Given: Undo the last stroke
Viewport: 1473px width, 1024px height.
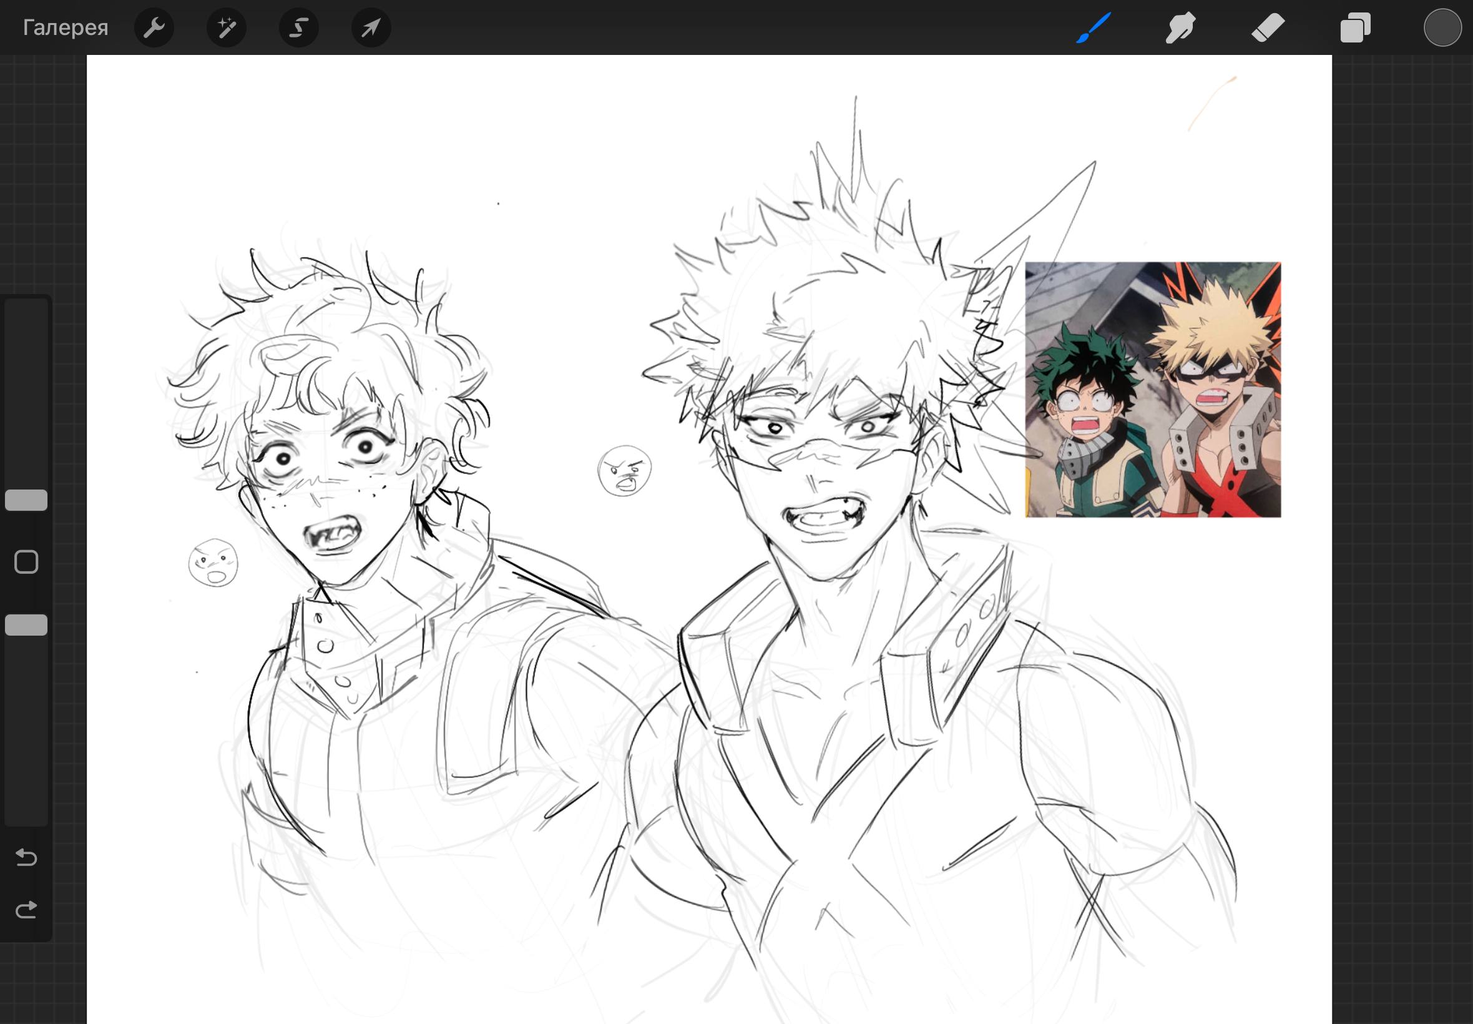Looking at the screenshot, I should (x=26, y=857).
